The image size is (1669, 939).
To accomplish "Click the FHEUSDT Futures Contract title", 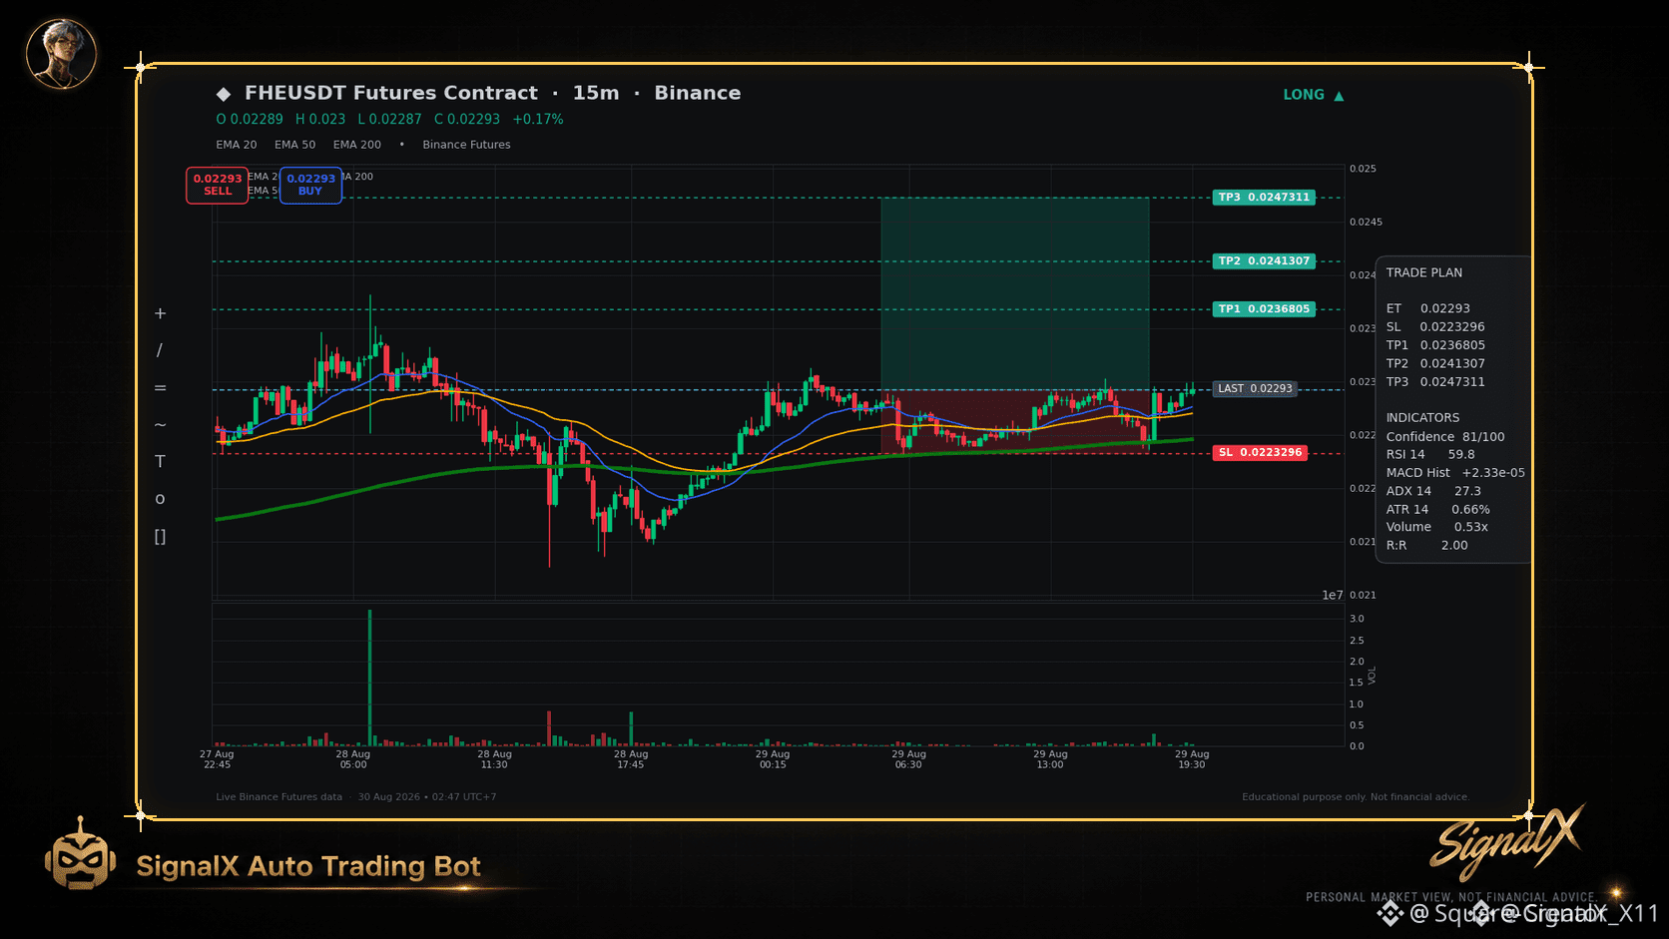I will pos(391,93).
